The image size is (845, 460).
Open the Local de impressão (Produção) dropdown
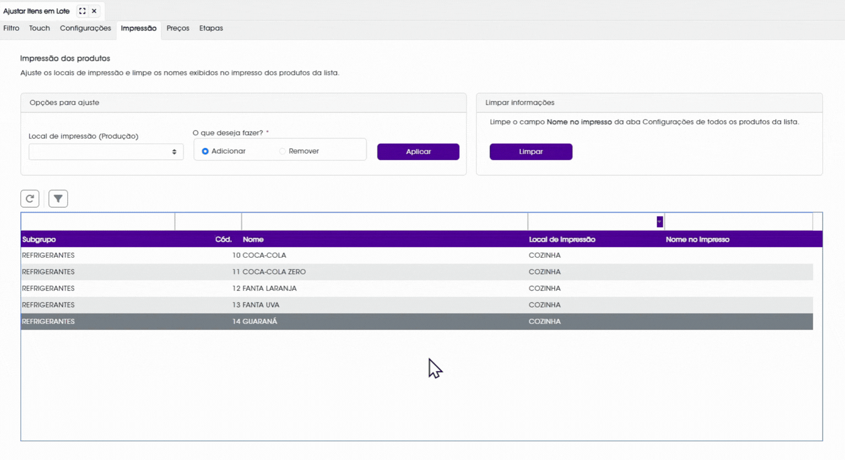coord(106,151)
